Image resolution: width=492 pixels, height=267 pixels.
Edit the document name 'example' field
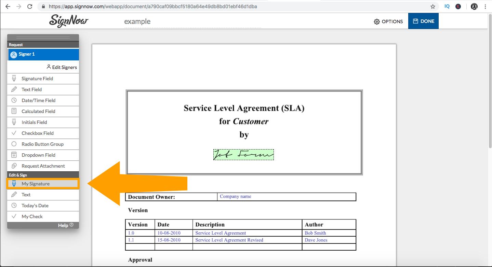pyautogui.click(x=192, y=22)
